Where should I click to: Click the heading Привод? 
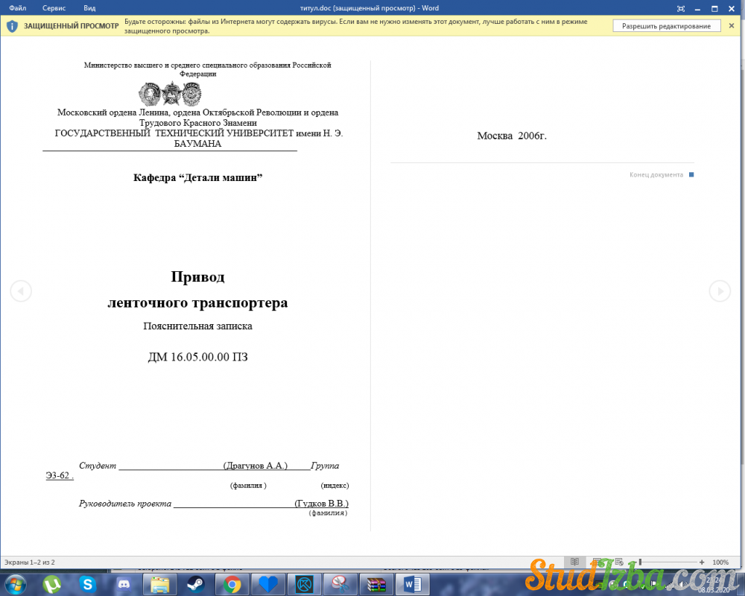tap(197, 276)
